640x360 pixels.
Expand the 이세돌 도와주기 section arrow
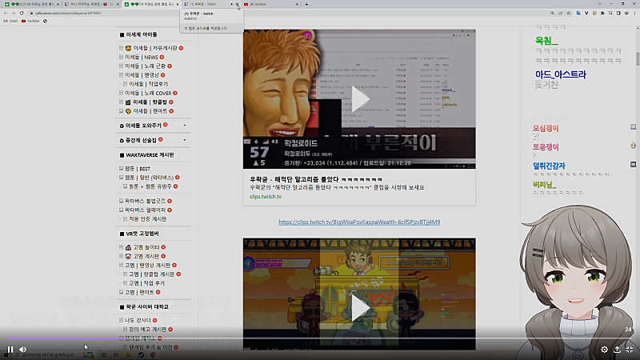[x=185, y=126]
